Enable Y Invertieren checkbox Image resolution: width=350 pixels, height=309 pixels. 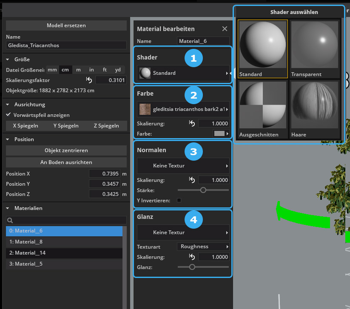click(x=179, y=200)
